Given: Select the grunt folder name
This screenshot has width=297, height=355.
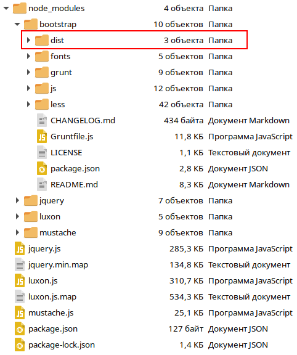Looking at the screenshot, I should coord(61,73).
